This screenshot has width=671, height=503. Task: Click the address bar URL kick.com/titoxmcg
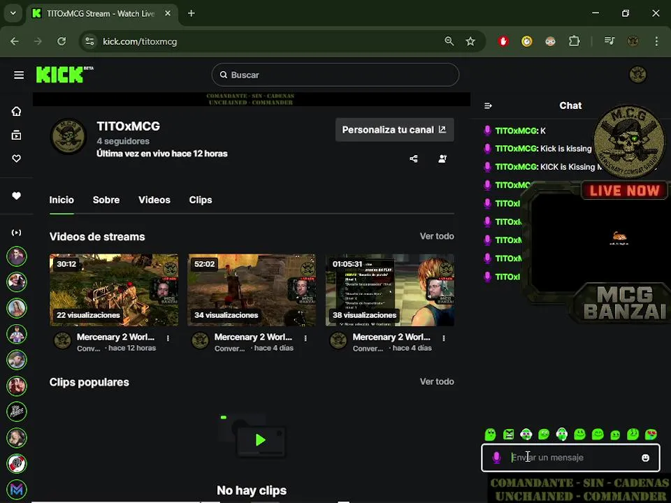pos(140,41)
